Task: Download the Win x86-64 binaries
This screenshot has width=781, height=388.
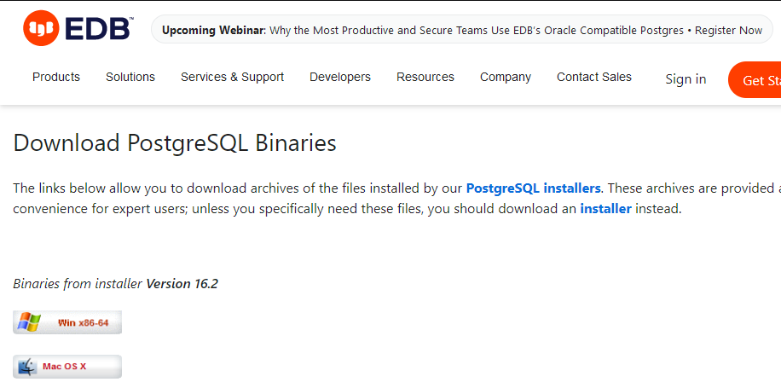Action: click(x=67, y=322)
